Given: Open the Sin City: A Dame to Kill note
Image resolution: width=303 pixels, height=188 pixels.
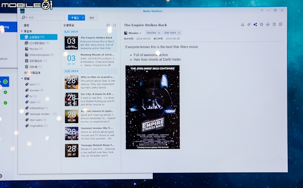Looking at the screenshot, I should tap(90, 99).
